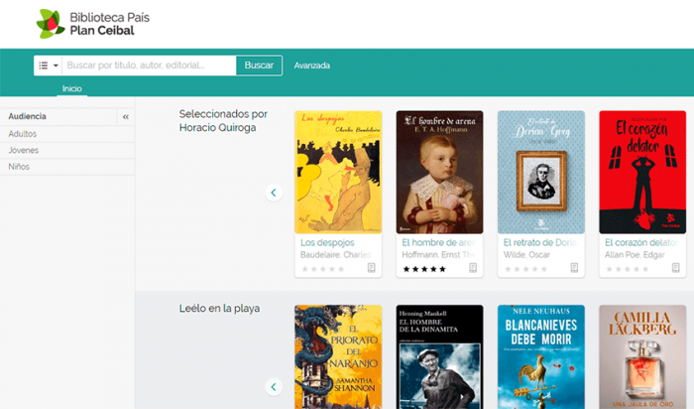Image resolution: width=694 pixels, height=409 pixels.
Task: Click the ebook format icon on Los despojos
Action: [372, 268]
